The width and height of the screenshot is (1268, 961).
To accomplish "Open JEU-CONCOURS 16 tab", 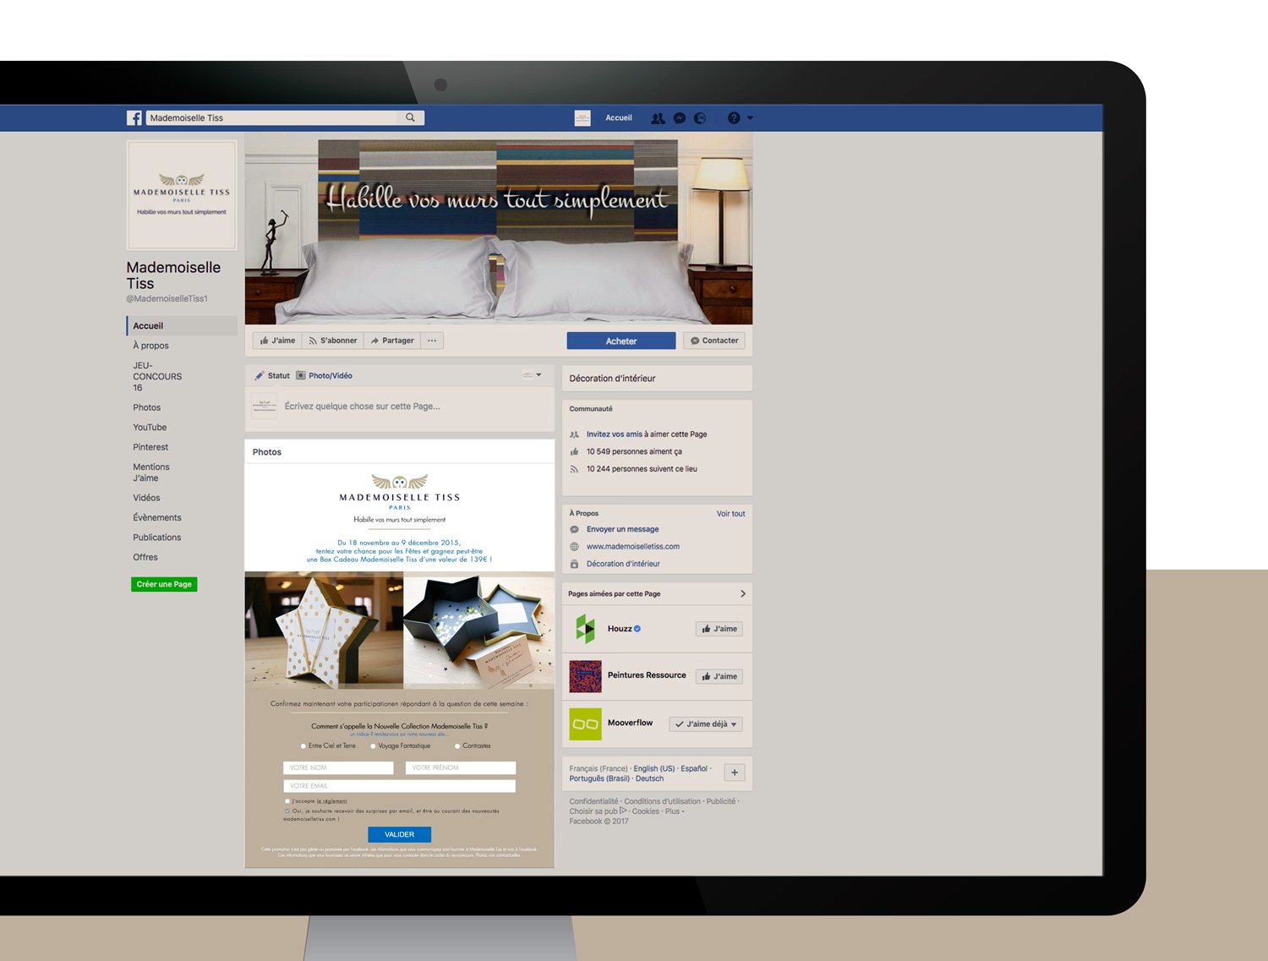I will pos(157,376).
